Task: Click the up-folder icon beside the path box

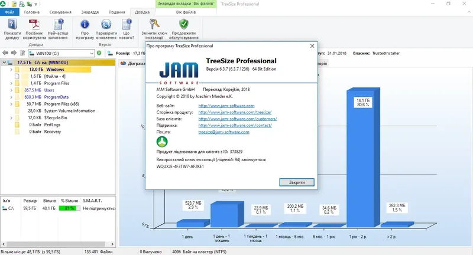Action: tap(22, 53)
